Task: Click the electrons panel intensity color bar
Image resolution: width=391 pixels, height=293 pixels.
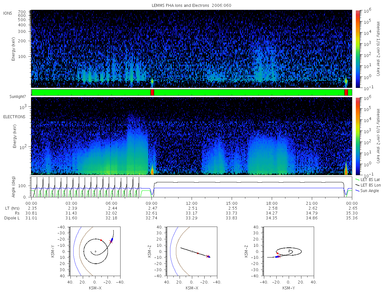Action: (x=357, y=136)
